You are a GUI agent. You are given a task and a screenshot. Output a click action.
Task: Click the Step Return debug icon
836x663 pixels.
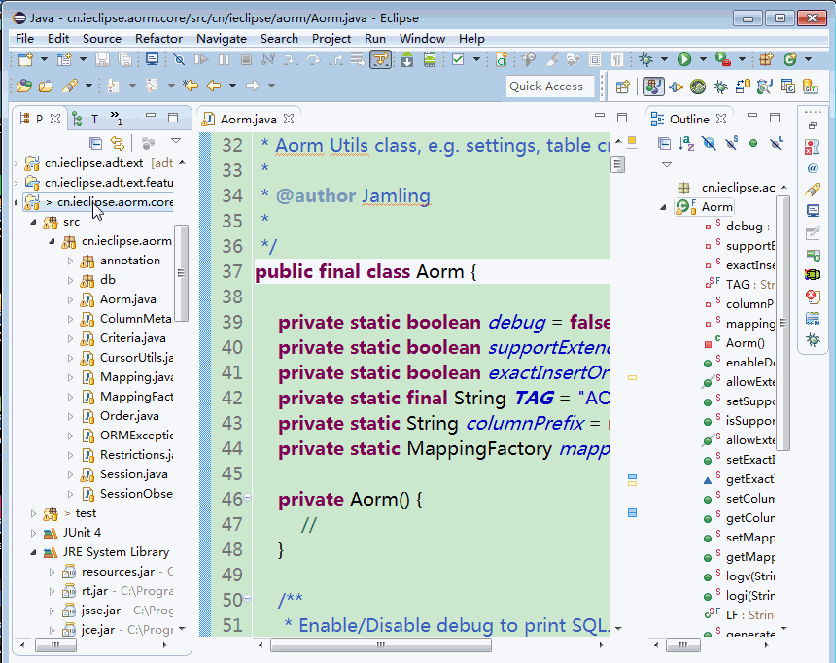(335, 59)
